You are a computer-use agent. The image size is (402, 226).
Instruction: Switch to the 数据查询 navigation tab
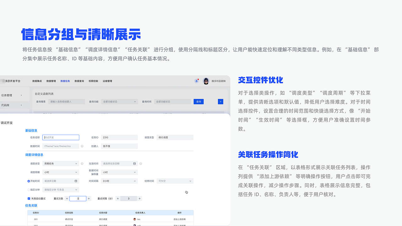tap(79, 81)
